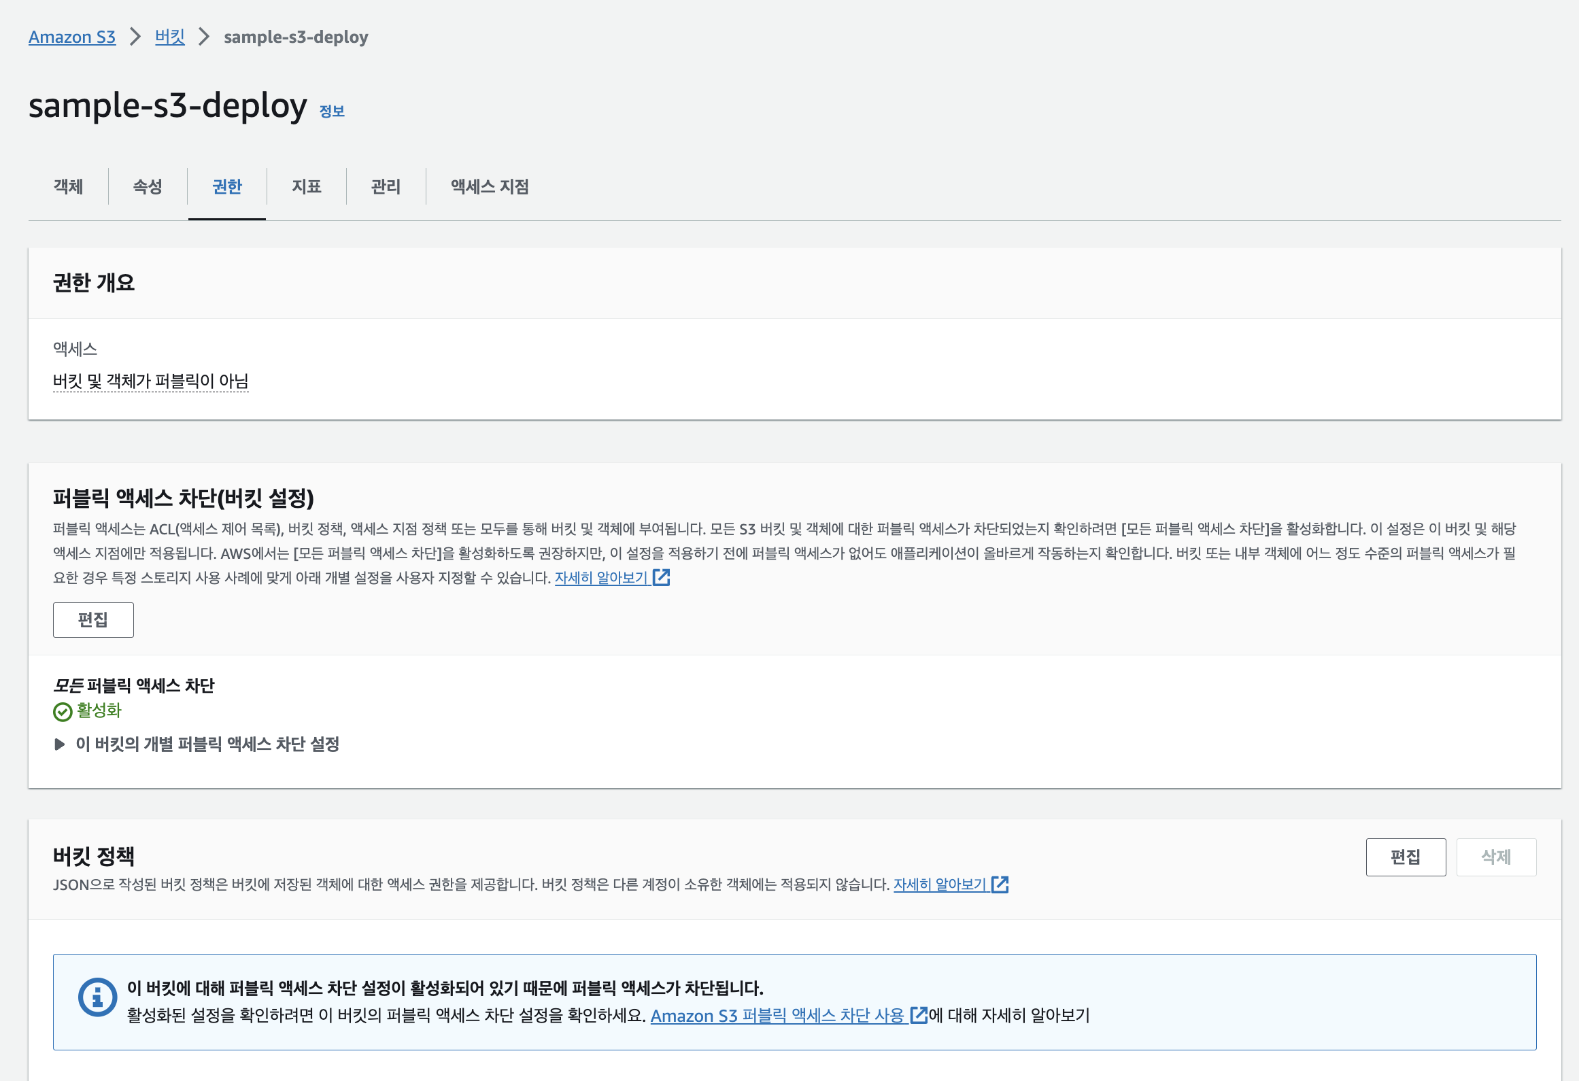Open 자세히 알아보기 link in 버킷 정책 description
The height and width of the screenshot is (1081, 1579).
tap(940, 885)
